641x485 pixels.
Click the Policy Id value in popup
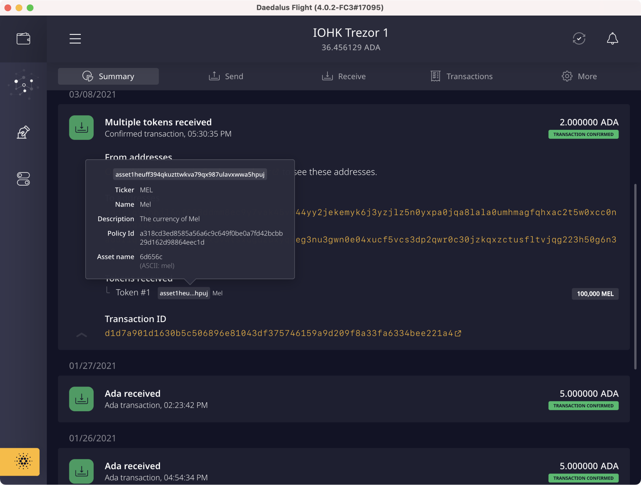(x=211, y=238)
